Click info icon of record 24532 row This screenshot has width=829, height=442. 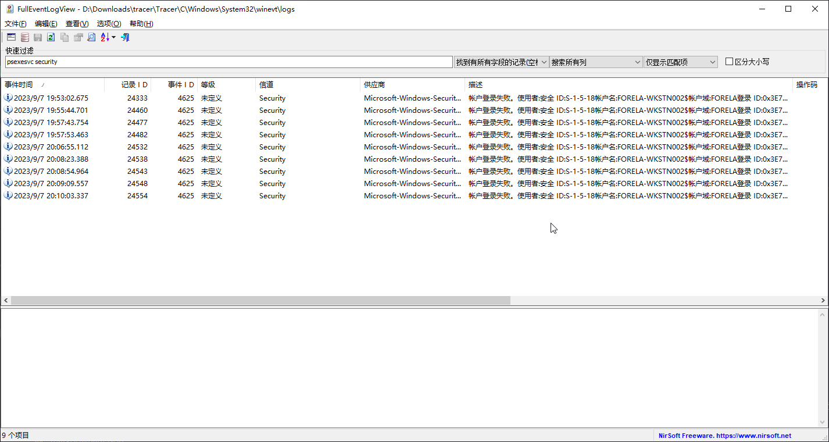8,147
